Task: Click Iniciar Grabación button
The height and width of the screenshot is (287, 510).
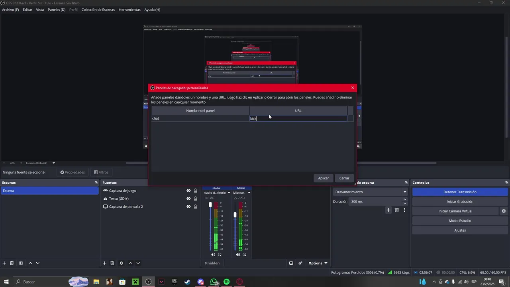Action: point(460,202)
